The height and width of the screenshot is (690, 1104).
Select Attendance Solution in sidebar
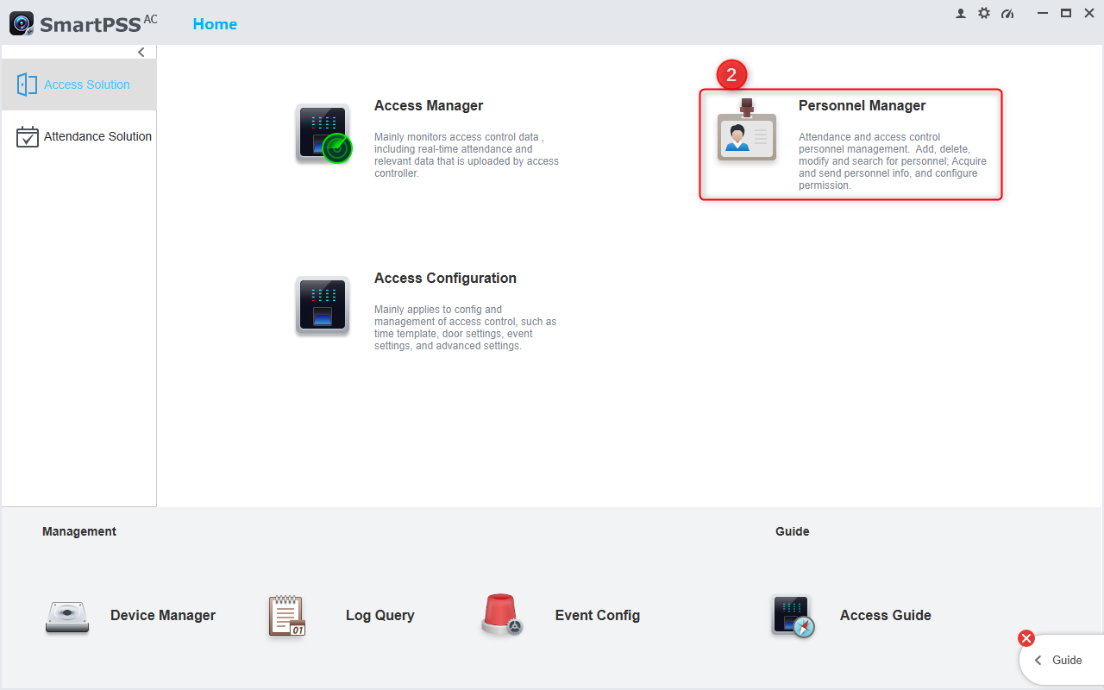pos(78,136)
